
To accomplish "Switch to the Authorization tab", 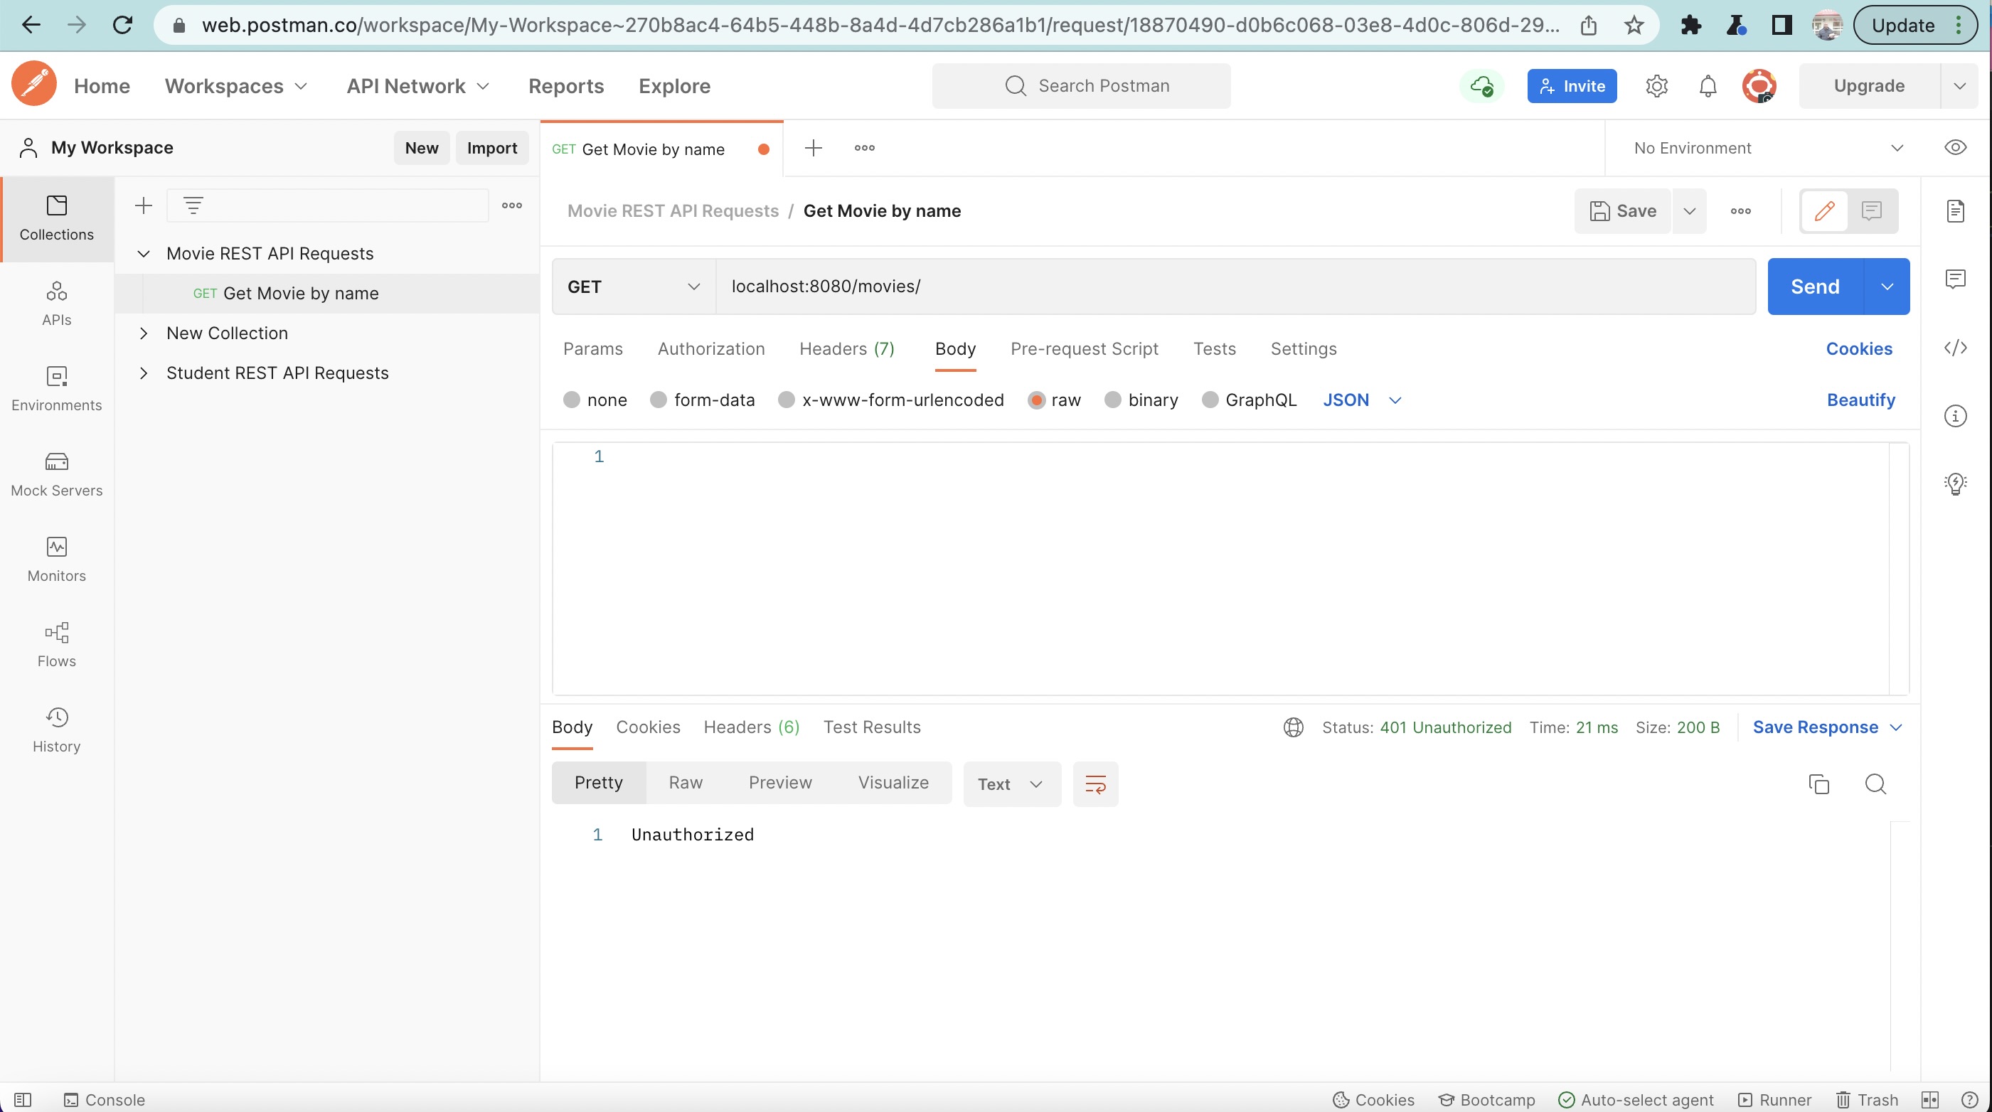I will point(710,349).
